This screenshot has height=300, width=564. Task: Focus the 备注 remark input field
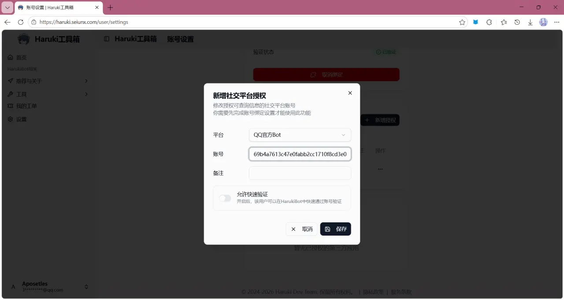click(x=300, y=173)
